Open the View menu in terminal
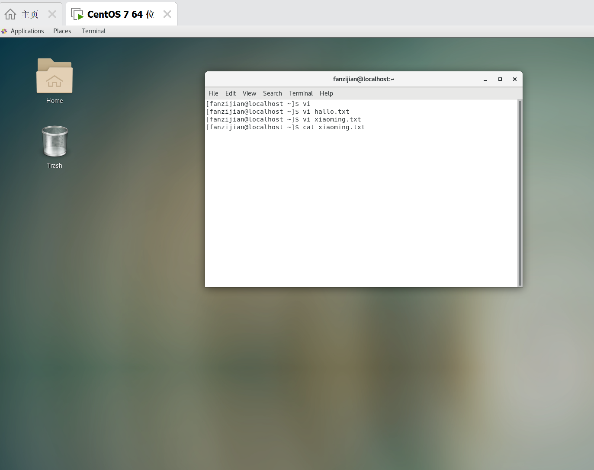This screenshot has width=594, height=470. click(x=249, y=93)
